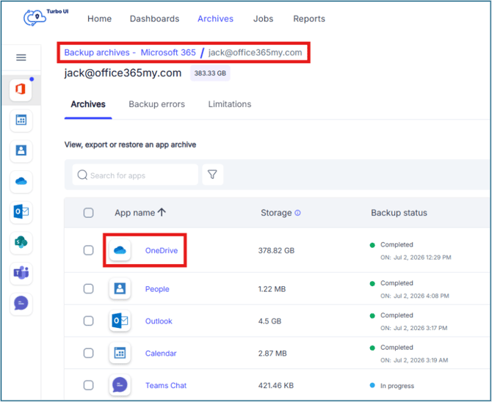This screenshot has width=492, height=402.
Task: Open OneDrive cloud icon in sidebar
Action: pos(21,181)
